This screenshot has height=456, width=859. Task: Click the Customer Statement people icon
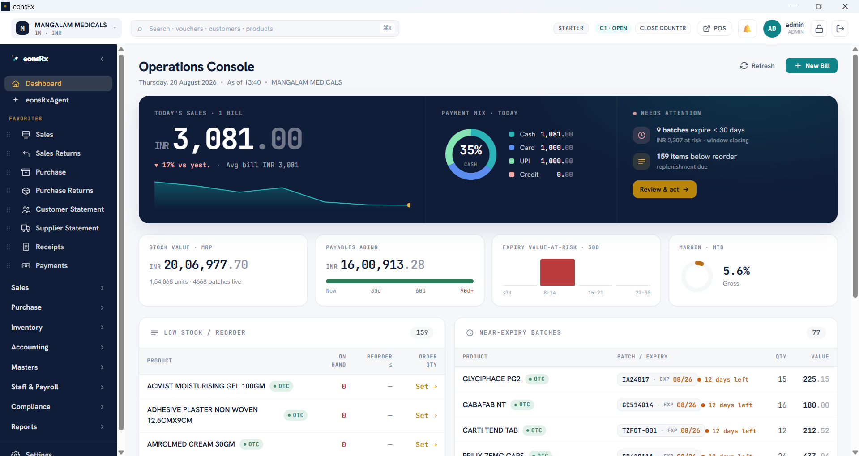tap(26, 209)
